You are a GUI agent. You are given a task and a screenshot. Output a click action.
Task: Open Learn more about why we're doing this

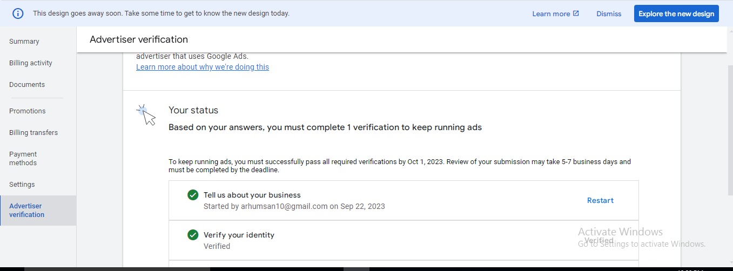203,67
